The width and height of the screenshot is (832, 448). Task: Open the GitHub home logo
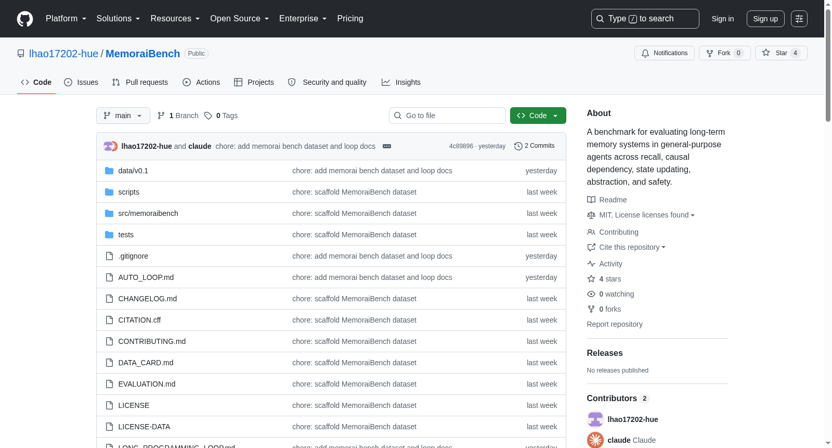(25, 19)
